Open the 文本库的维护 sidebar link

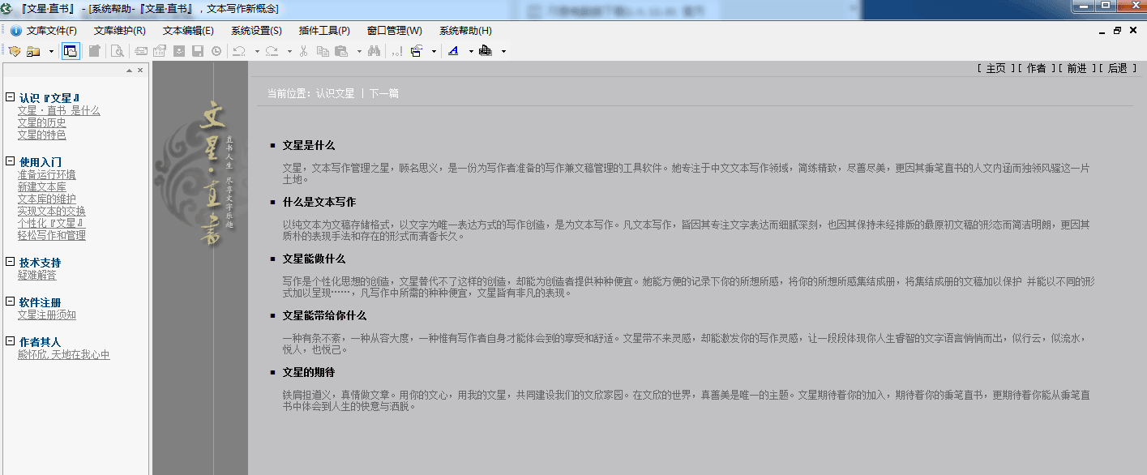pos(47,199)
